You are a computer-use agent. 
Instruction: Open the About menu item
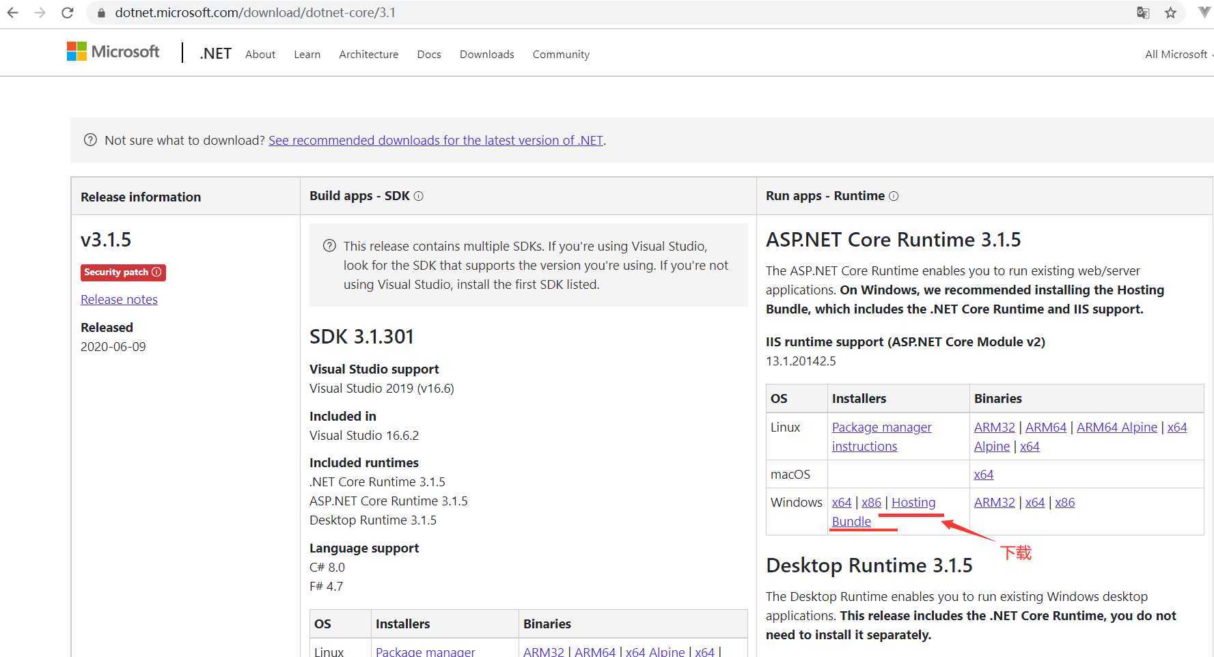[x=260, y=54]
